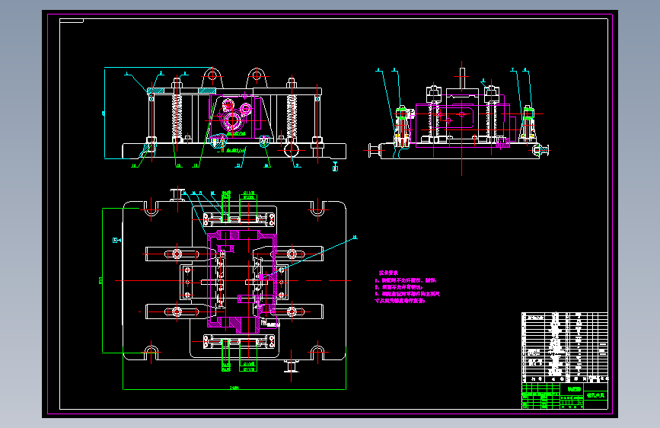Click the surface datum symbol right of front view
Image resolution: width=660 pixels, height=428 pixels.
[335, 167]
